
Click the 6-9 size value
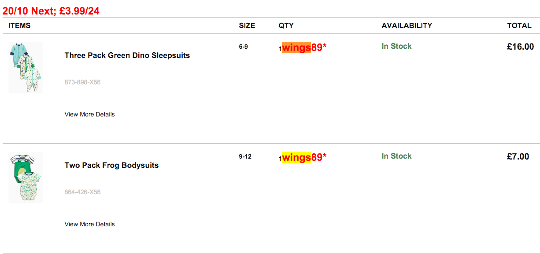point(244,47)
